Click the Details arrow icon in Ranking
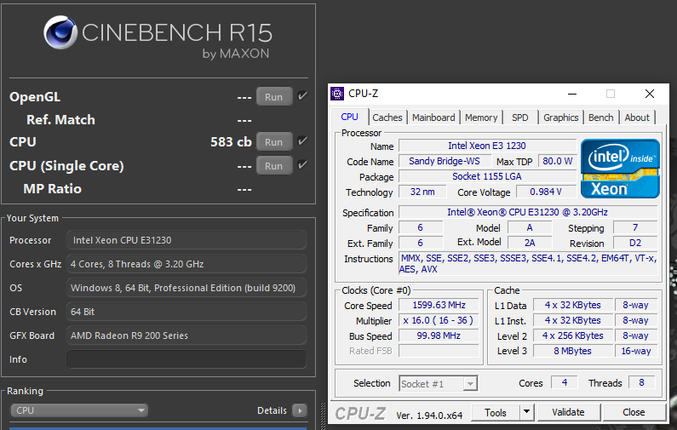Image resolution: width=677 pixels, height=430 pixels. [299, 410]
